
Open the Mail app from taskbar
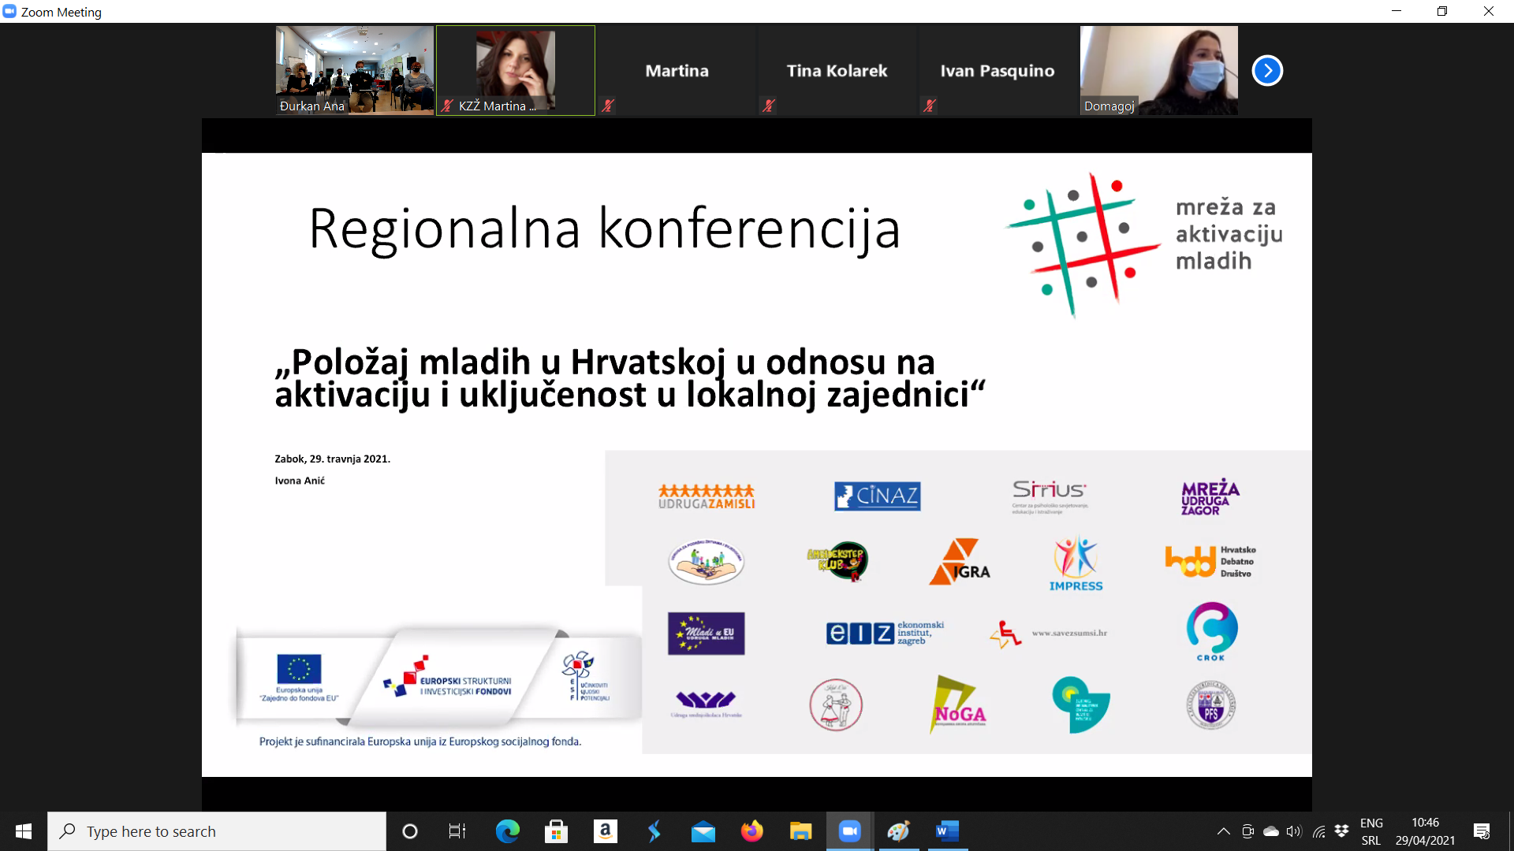(x=703, y=831)
